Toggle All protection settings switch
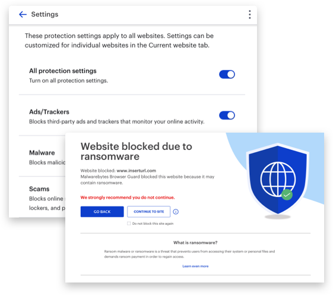The height and width of the screenshot is (295, 333). pos(227,74)
